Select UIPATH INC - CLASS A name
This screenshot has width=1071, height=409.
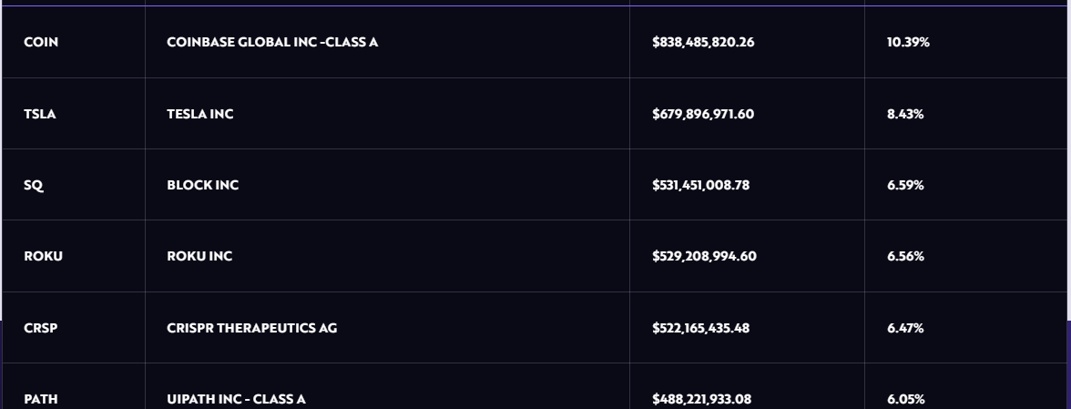[x=237, y=399]
